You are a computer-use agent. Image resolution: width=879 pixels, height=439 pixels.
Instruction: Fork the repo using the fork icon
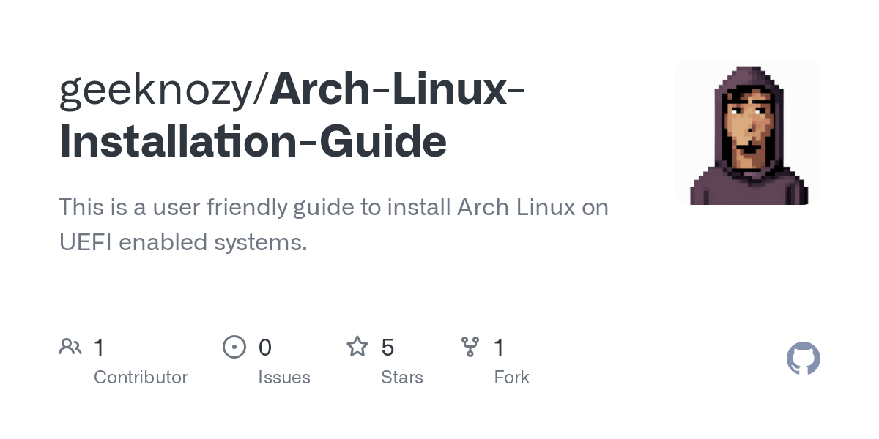(470, 346)
